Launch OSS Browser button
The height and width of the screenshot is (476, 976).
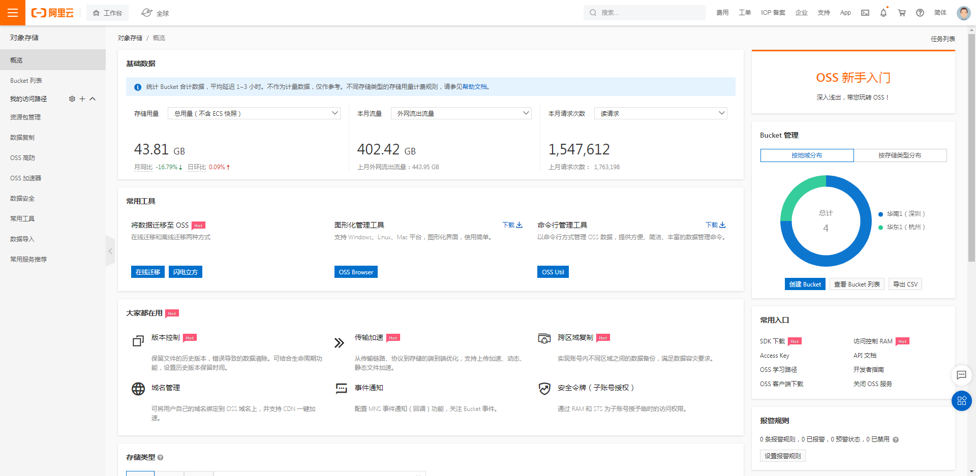356,272
